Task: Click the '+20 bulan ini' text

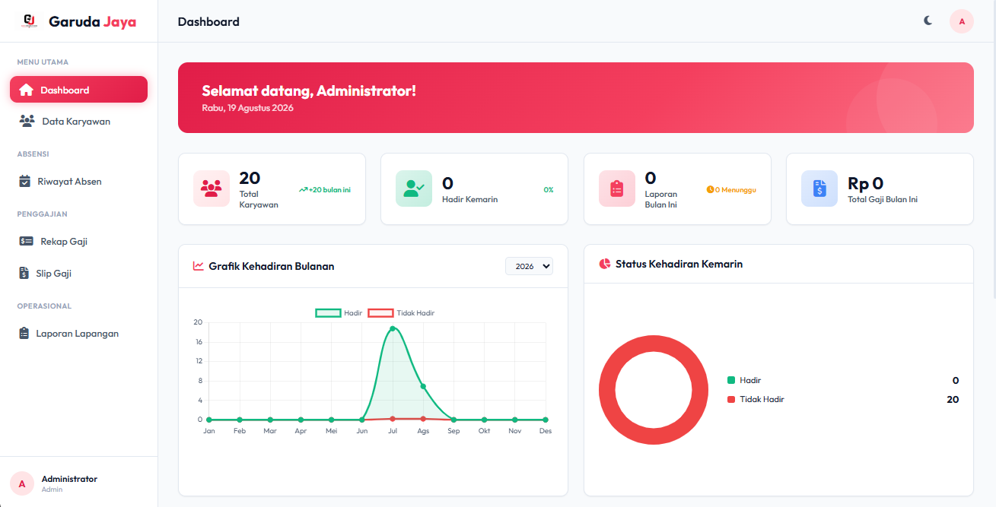Action: click(329, 189)
